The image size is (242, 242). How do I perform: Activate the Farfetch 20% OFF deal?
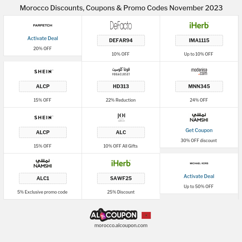coord(43,38)
